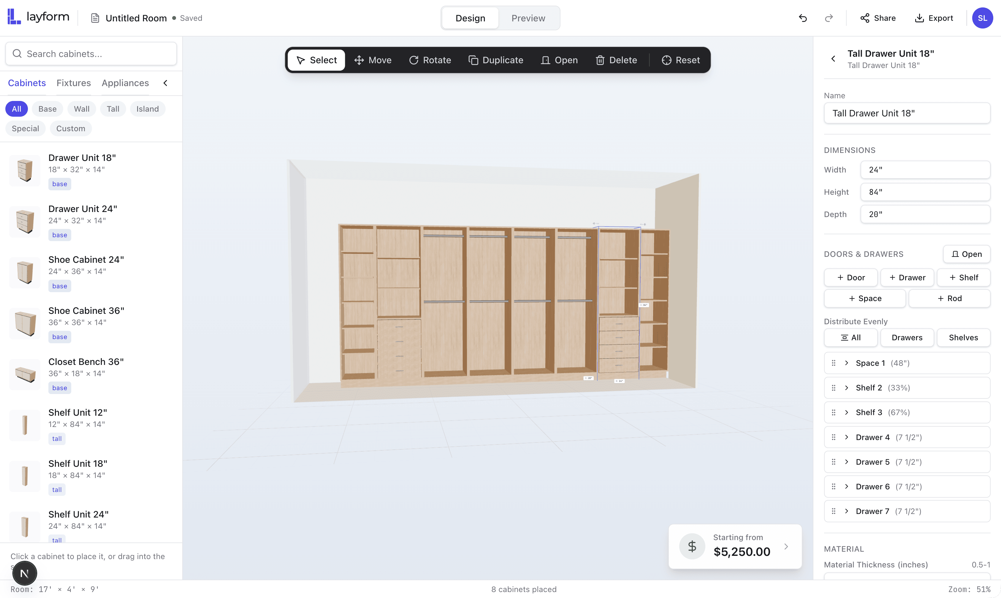Click the document icon beside Untitled Room
The height and width of the screenshot is (598, 1001).
tap(95, 18)
